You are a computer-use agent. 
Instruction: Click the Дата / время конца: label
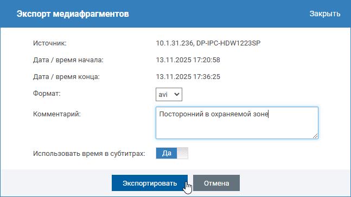click(66, 77)
